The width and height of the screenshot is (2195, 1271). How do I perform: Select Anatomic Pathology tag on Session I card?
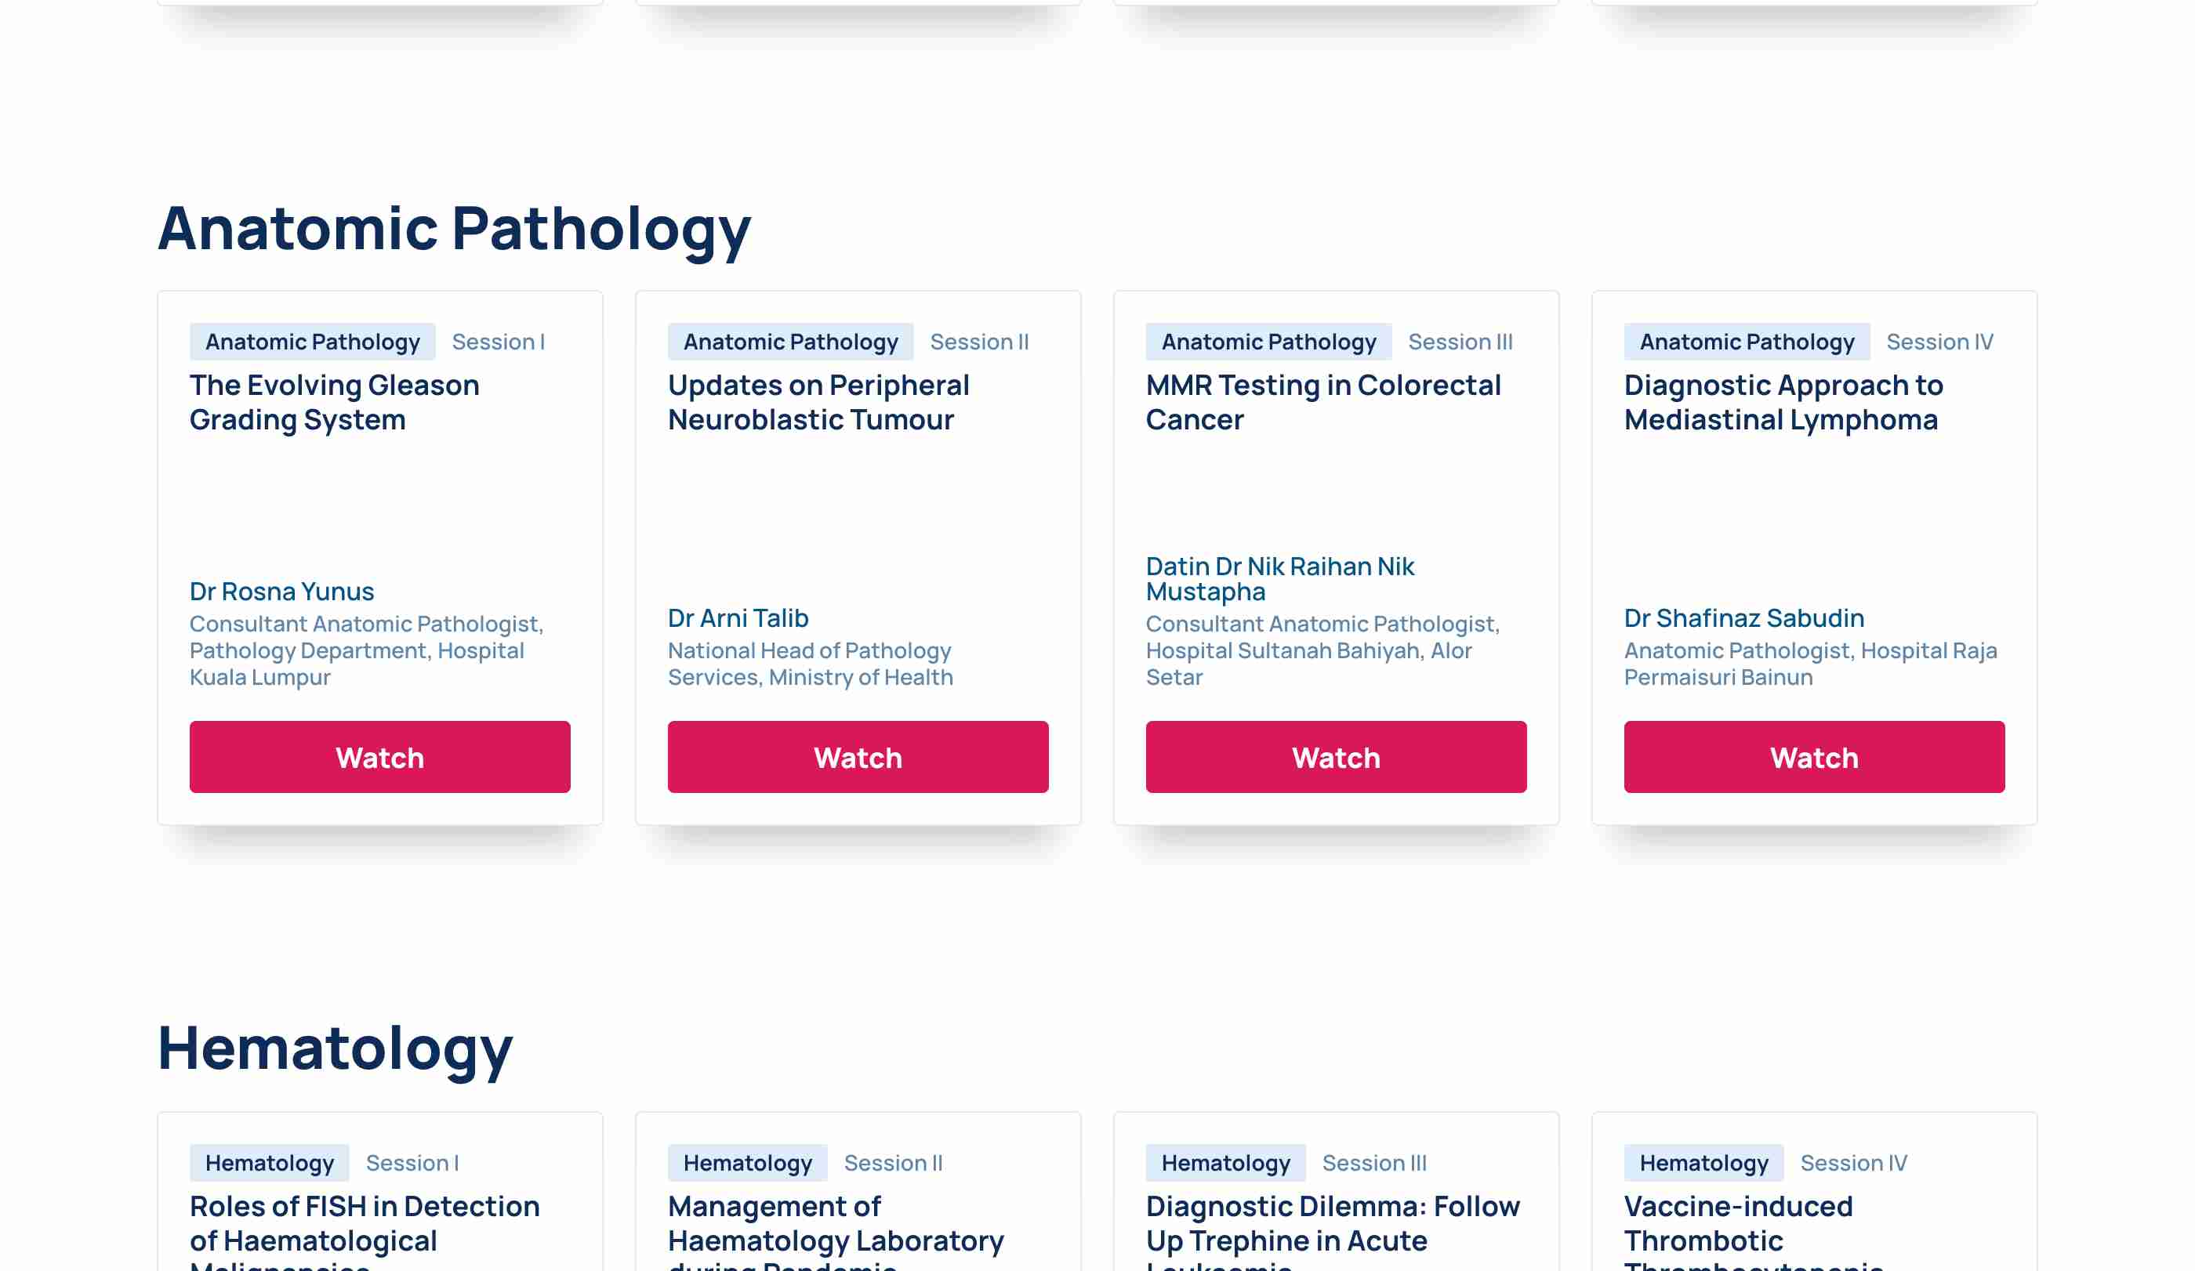[x=313, y=341]
